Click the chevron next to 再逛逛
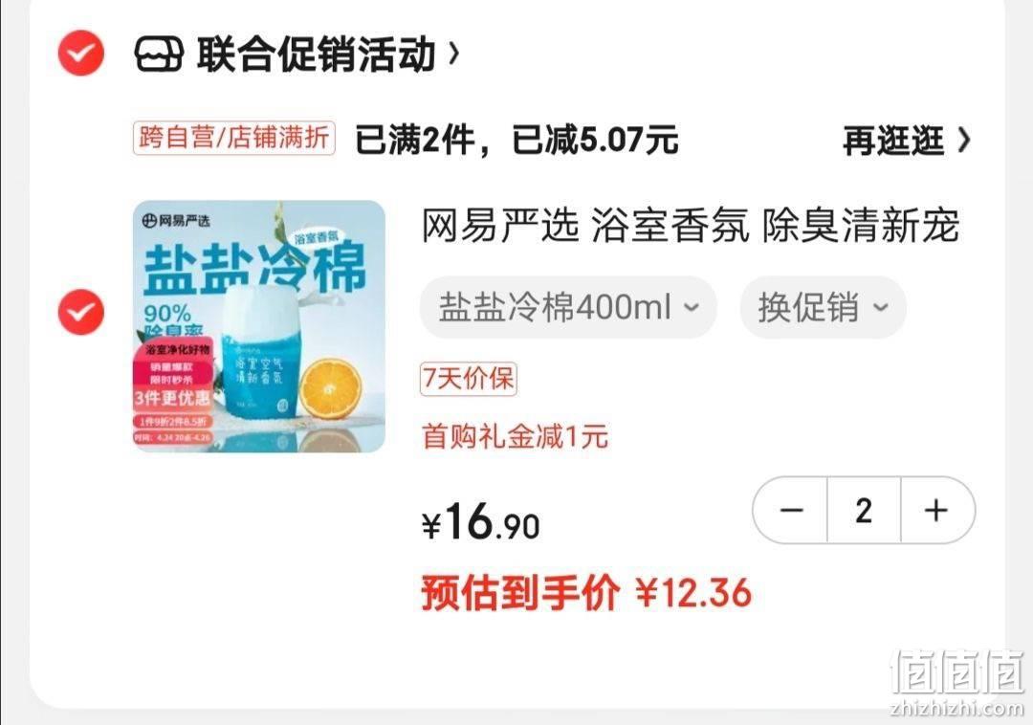This screenshot has height=725, width=1033. (x=964, y=141)
